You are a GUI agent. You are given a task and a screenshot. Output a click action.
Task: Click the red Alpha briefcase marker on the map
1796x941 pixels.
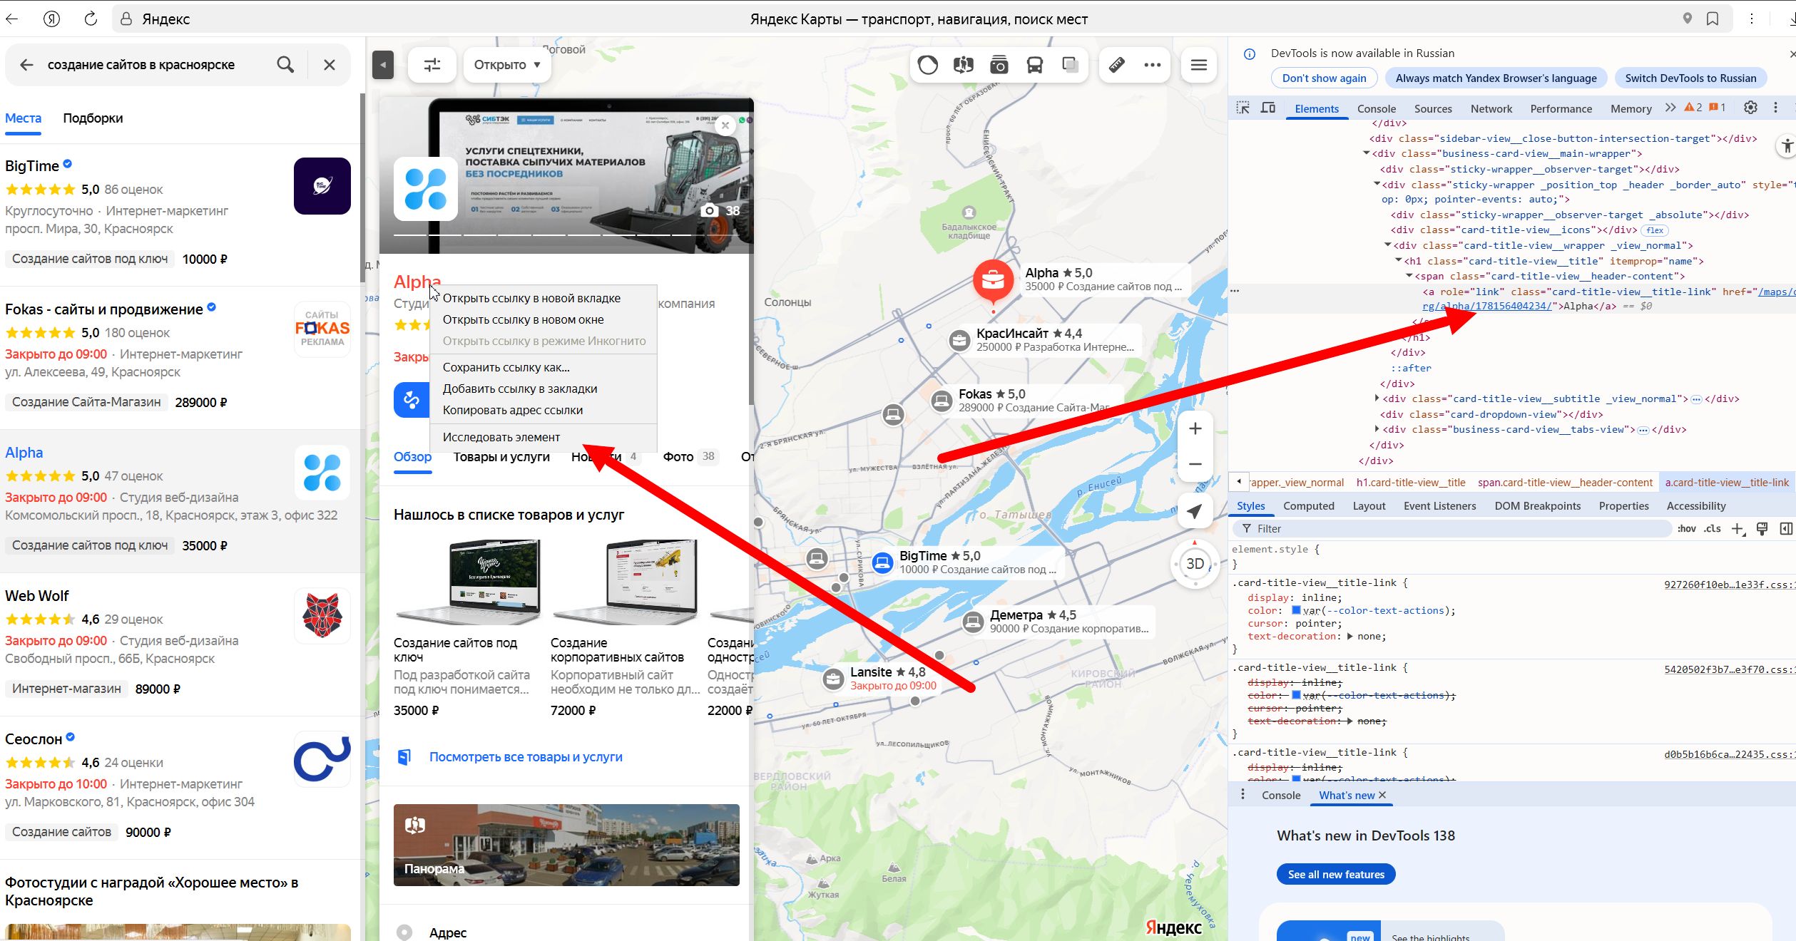pos(993,281)
